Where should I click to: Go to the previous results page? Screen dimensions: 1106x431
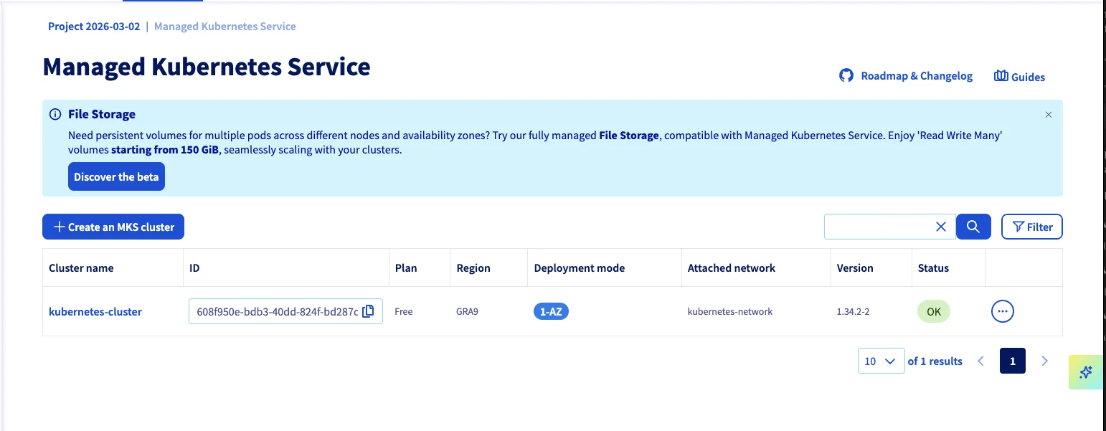pyautogui.click(x=981, y=361)
